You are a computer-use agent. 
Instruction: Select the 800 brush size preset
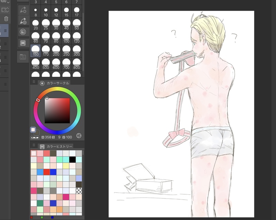coord(77,64)
